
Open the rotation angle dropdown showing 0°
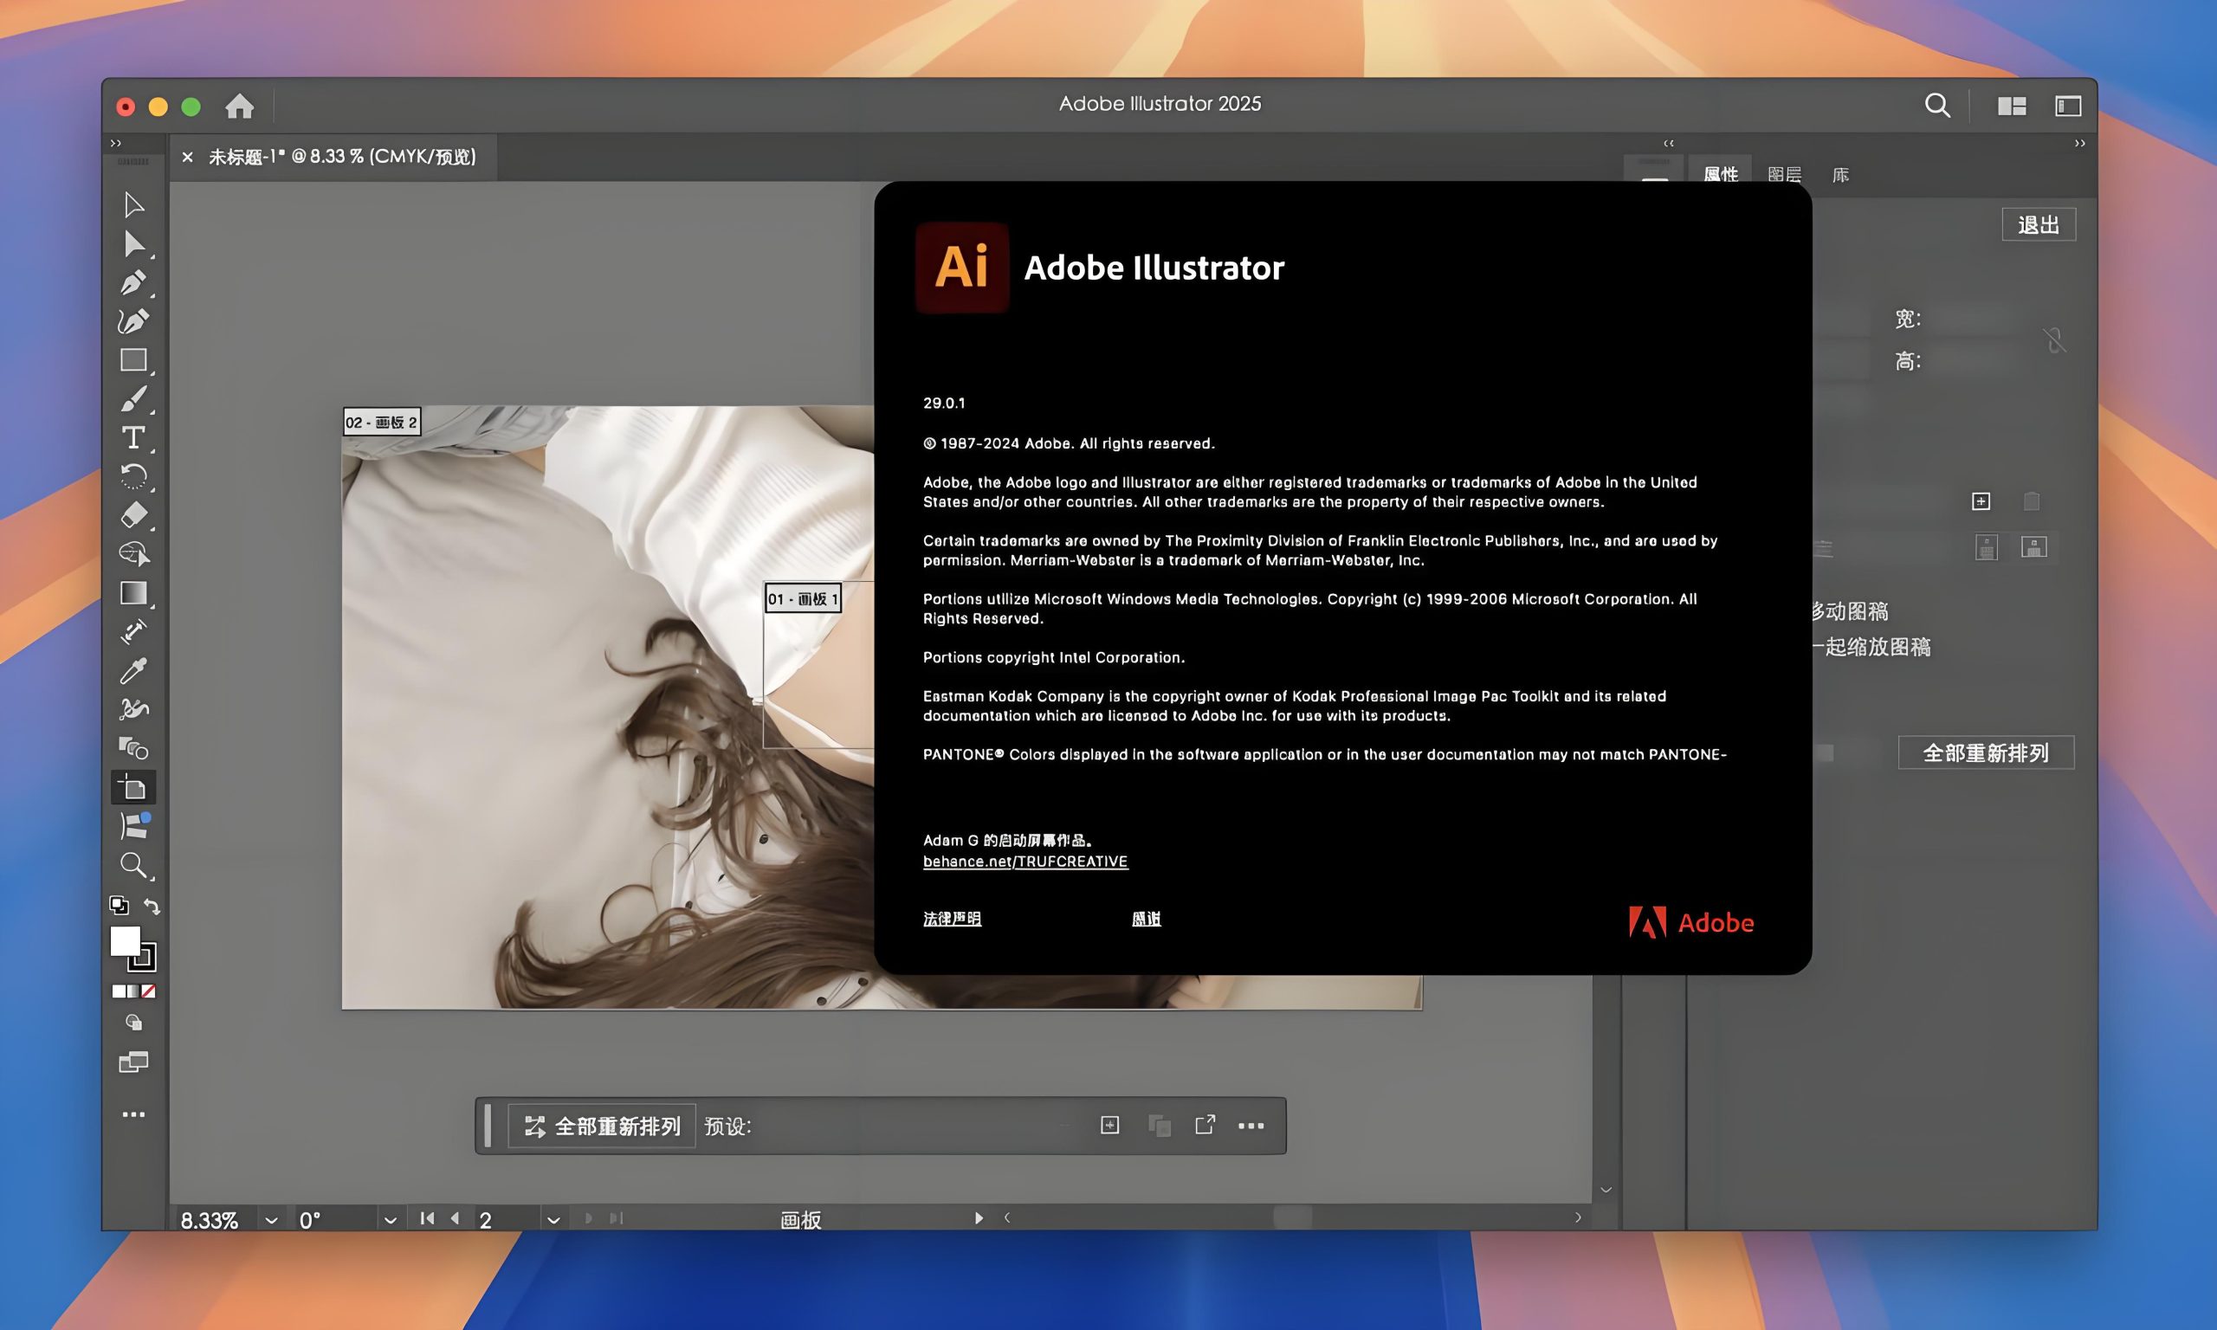(390, 1219)
